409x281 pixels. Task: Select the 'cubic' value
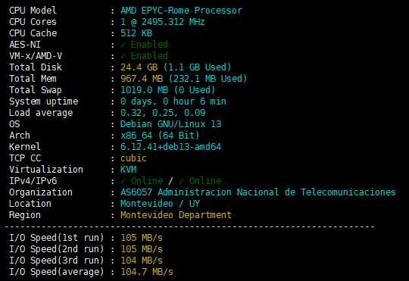pos(133,158)
